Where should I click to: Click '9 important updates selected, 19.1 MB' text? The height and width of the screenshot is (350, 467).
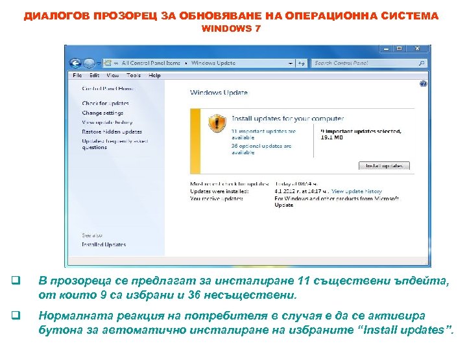pyautogui.click(x=361, y=134)
